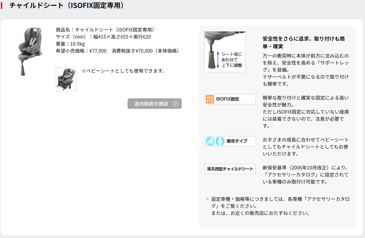Click the support leg adjustment illustration
The image size is (365, 238).
tap(225, 52)
